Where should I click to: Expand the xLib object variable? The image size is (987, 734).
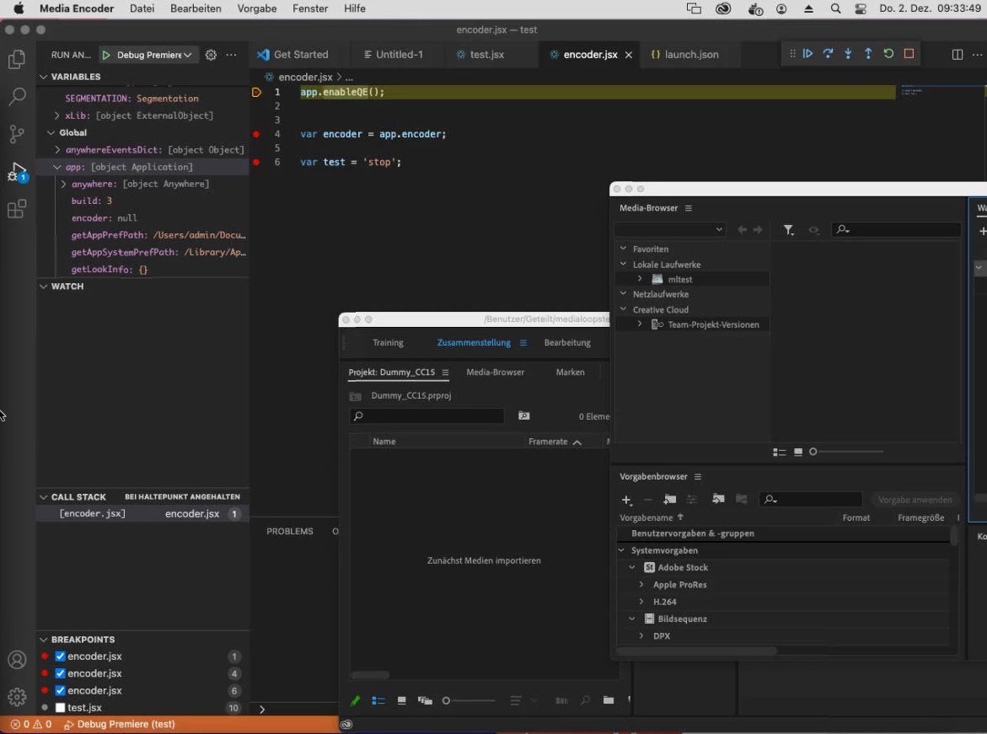pyautogui.click(x=56, y=115)
